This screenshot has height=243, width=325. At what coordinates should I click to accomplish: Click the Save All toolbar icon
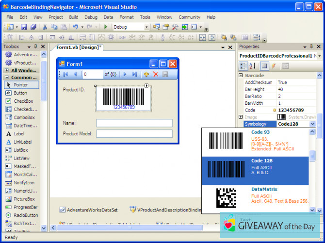point(33,27)
